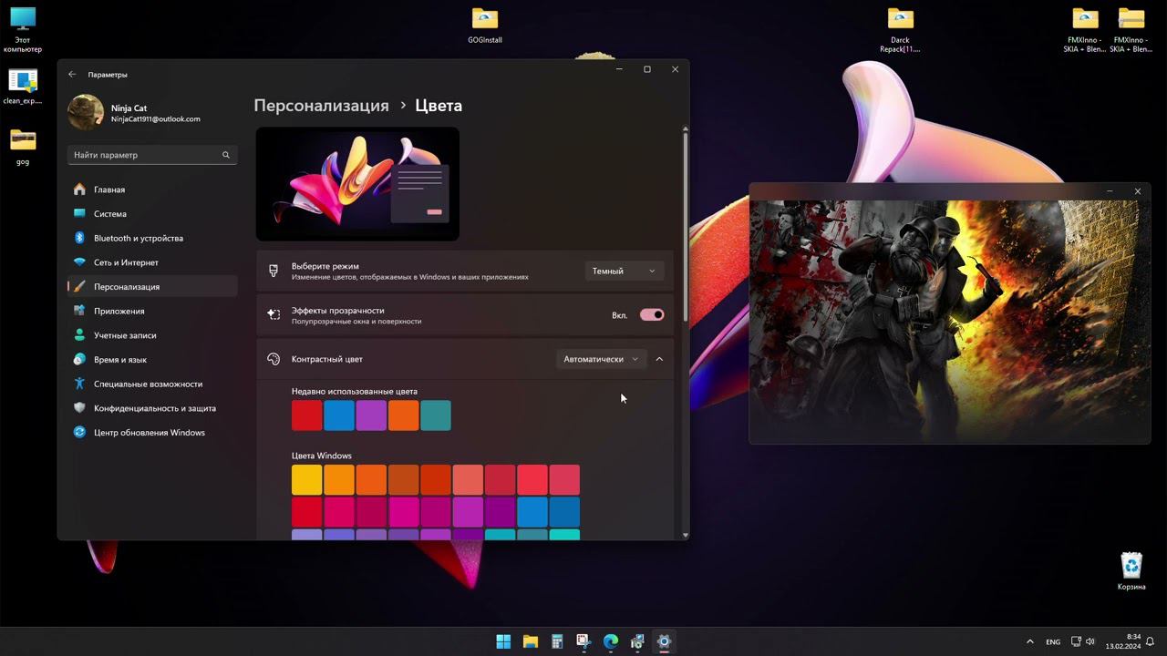Viewport: 1167px width, 656px height.
Task: Click the Персонализация breadcrumb link
Action: pyautogui.click(x=321, y=106)
